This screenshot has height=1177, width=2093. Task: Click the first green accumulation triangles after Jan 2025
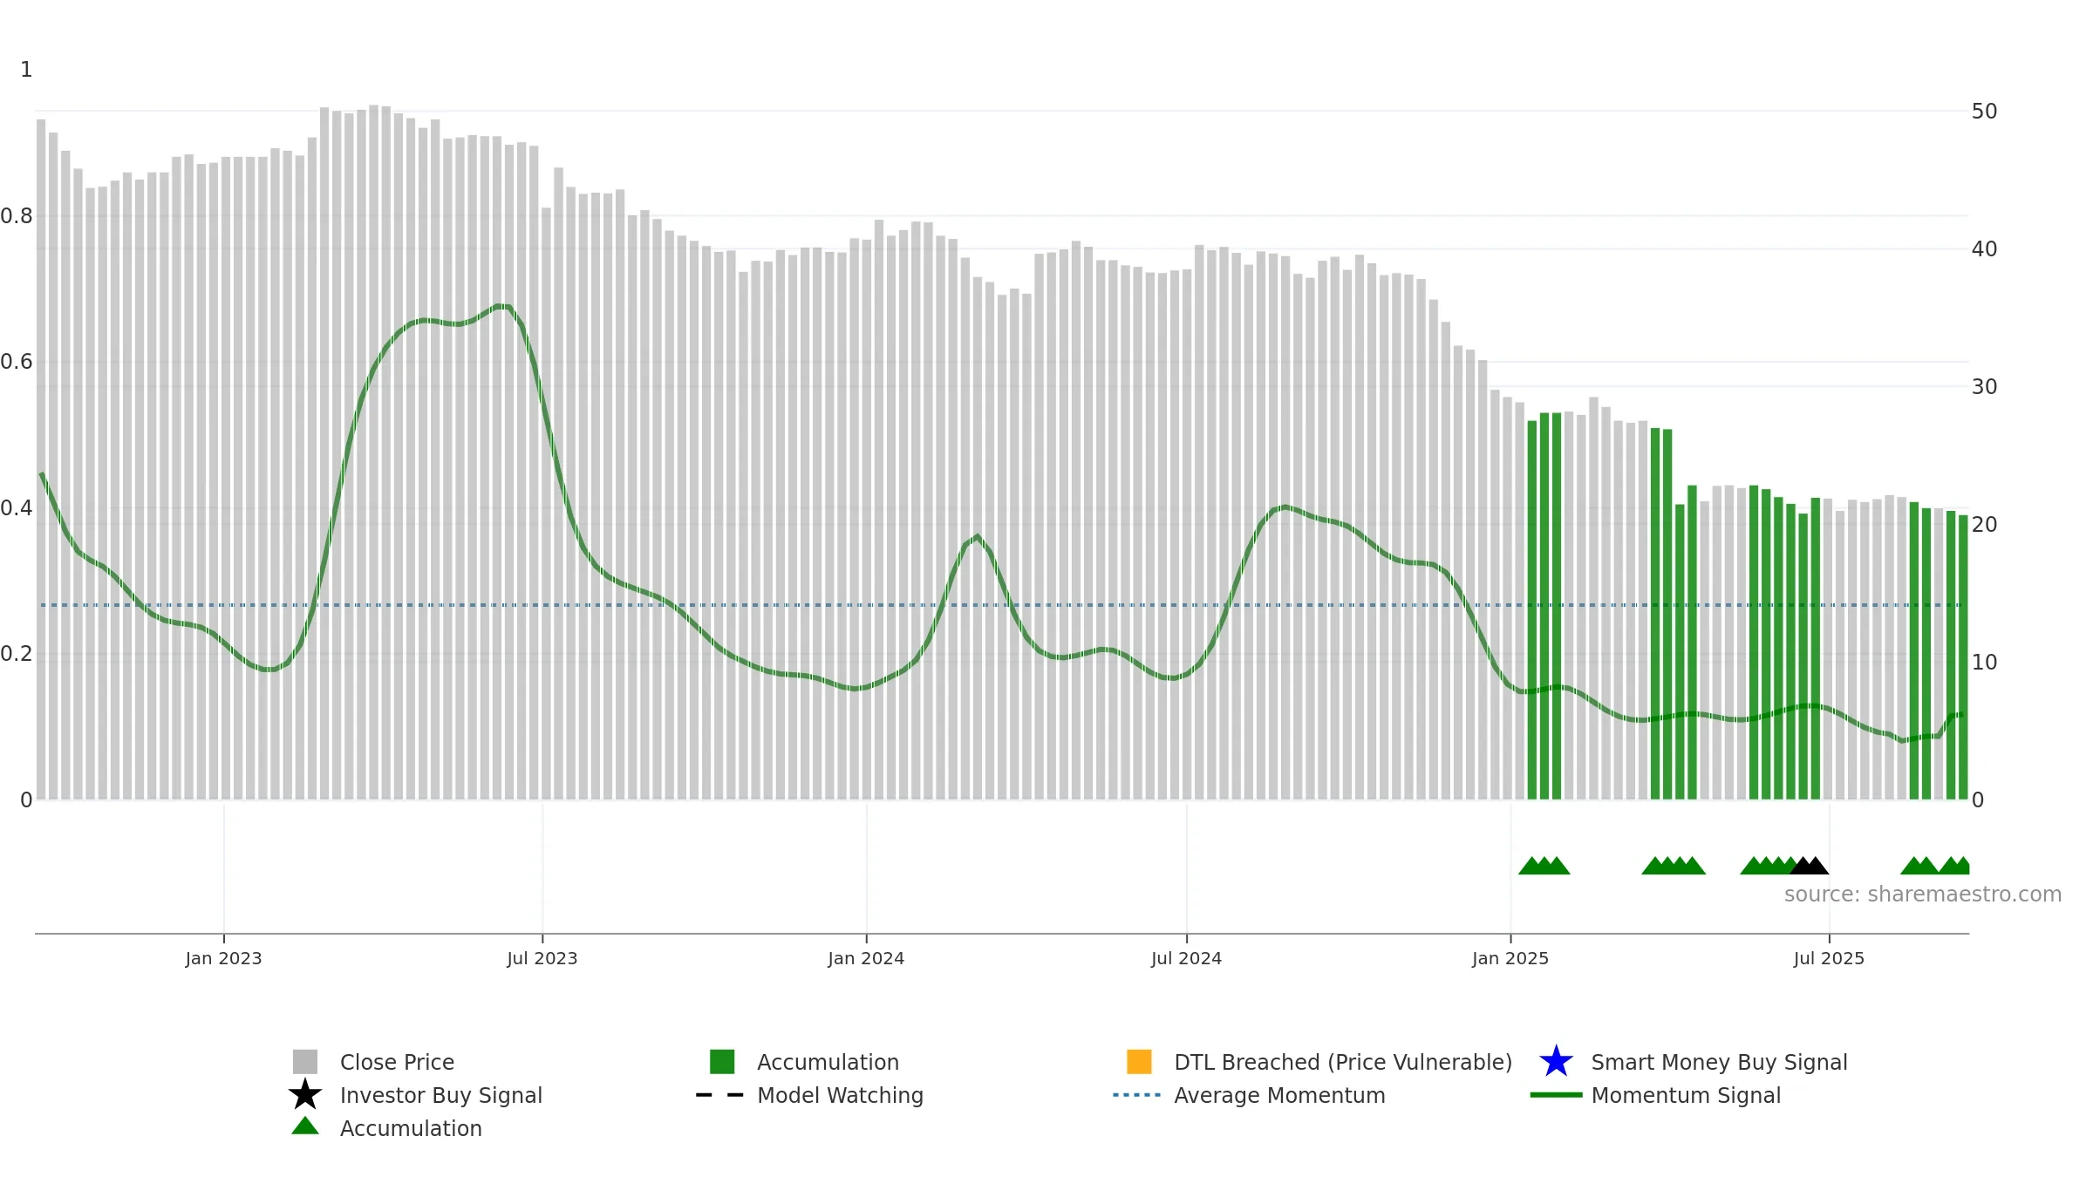tap(1544, 866)
